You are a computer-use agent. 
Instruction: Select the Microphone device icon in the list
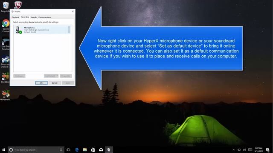pyautogui.click(x=18, y=30)
